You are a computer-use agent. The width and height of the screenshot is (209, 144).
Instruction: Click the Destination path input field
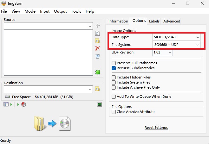pos(48,89)
